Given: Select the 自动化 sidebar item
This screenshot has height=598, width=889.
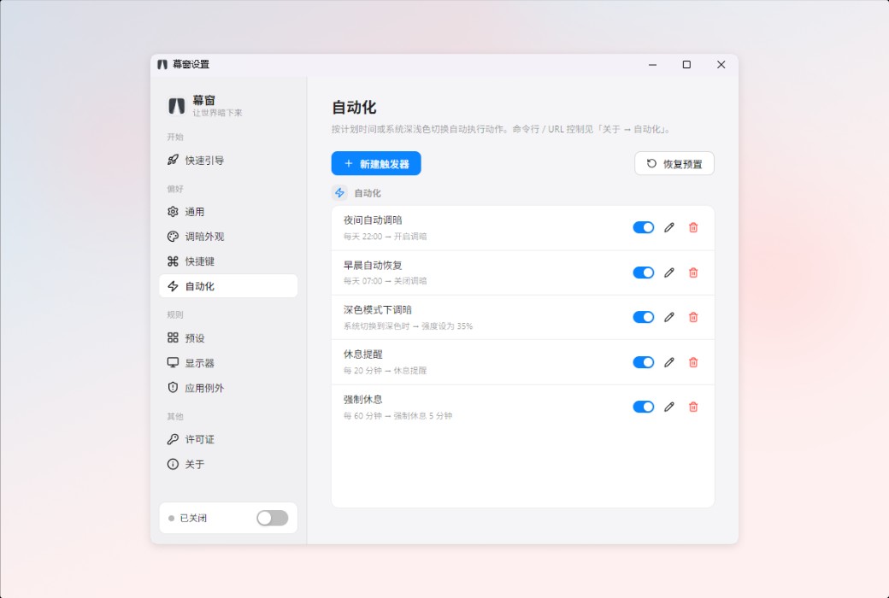Looking at the screenshot, I should click(228, 286).
